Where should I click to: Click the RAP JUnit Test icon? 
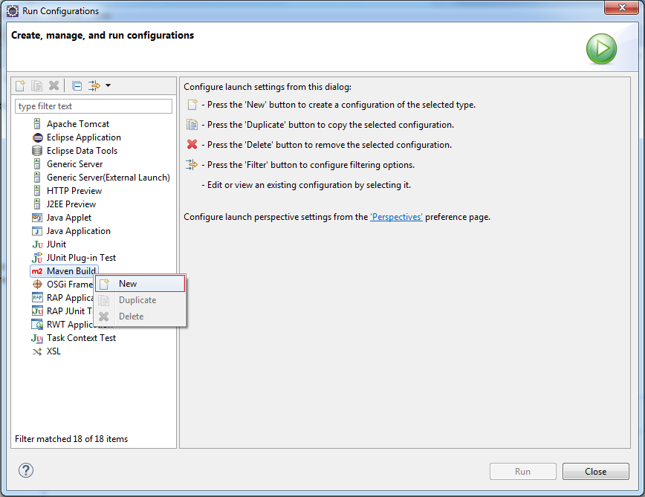(37, 311)
